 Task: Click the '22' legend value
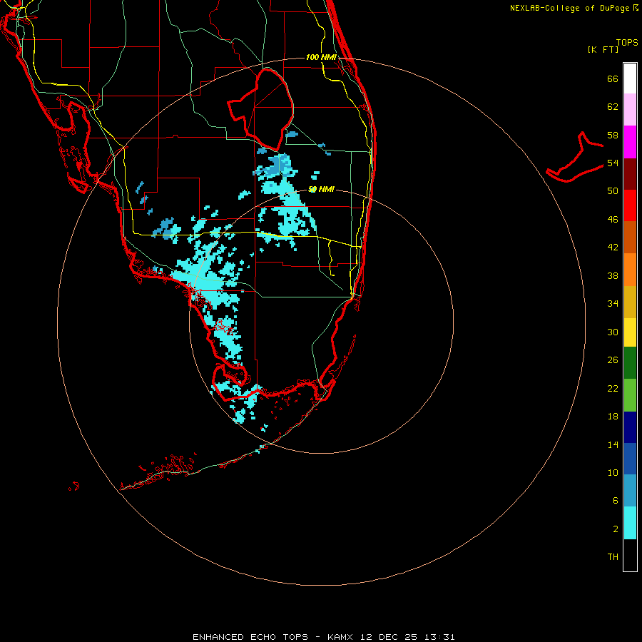tap(613, 388)
